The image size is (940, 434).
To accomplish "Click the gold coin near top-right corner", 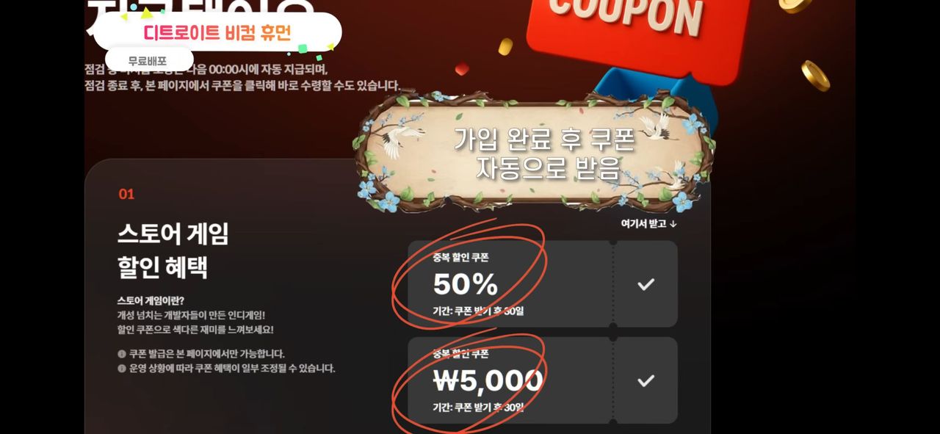I will point(796,5).
